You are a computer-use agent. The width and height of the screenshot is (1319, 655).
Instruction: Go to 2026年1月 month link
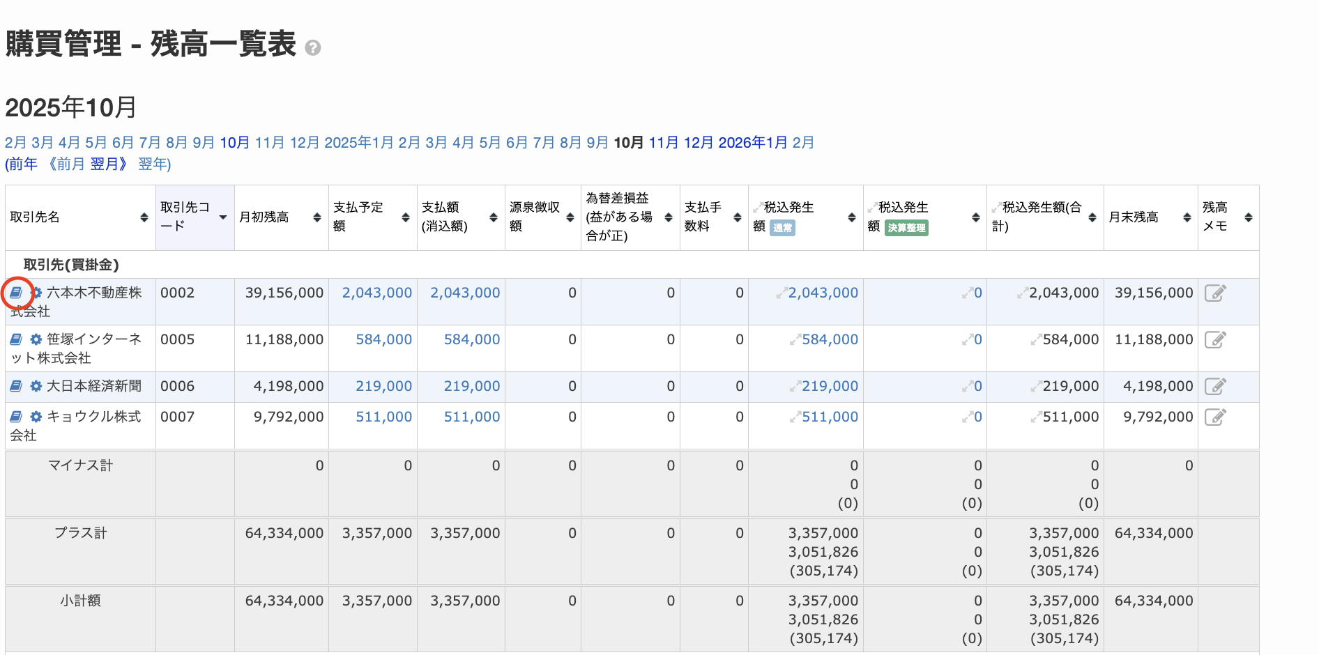click(753, 143)
